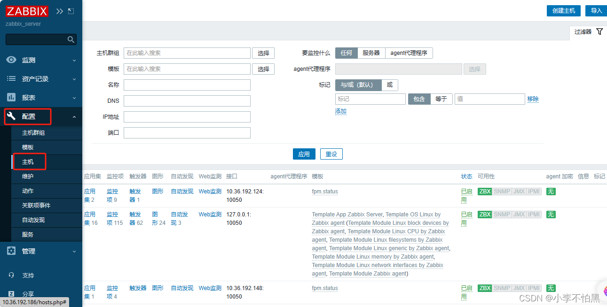Viewport: 607px width, 307px height.
Task: Expand the 报表 menu chevron
Action: coord(74,98)
